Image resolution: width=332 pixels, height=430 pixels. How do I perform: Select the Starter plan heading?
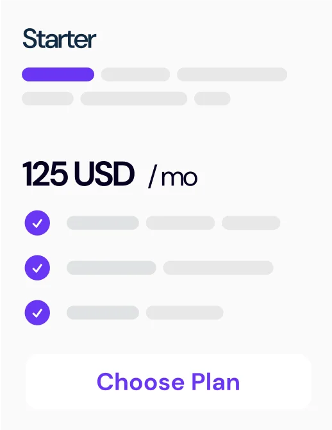click(x=59, y=39)
